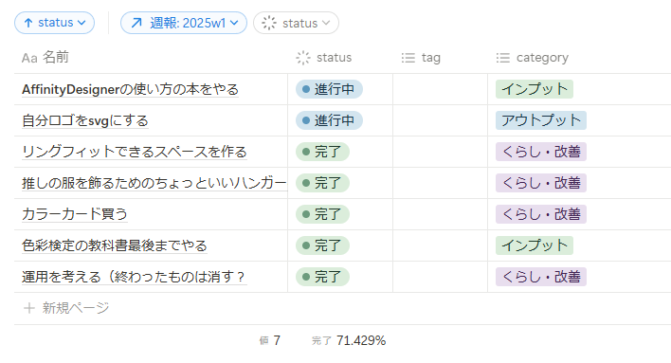671x363 pixels.
Task: Click the count 7 summary under 名前 column
Action: point(269,341)
